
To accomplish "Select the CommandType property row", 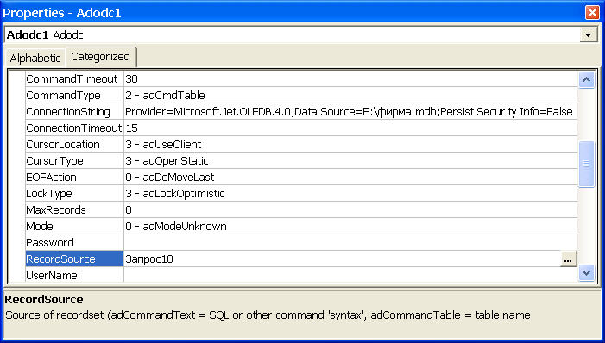I will (301, 95).
